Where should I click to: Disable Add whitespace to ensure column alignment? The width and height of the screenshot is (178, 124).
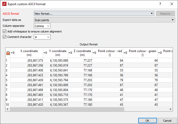pos(5,31)
